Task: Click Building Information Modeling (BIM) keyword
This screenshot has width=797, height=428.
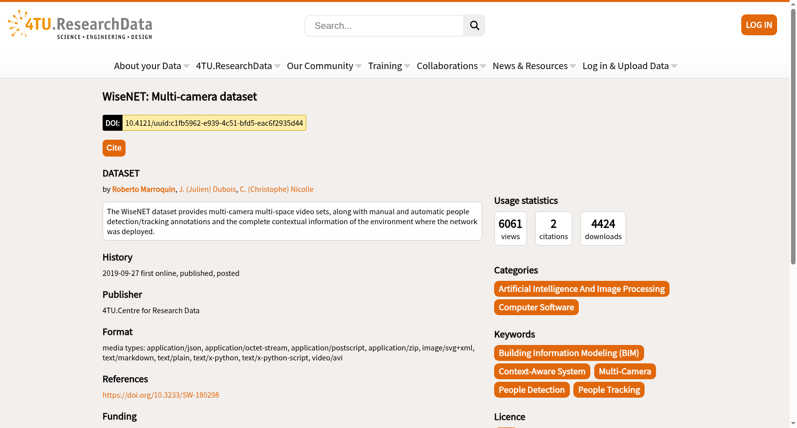Action: pos(569,353)
